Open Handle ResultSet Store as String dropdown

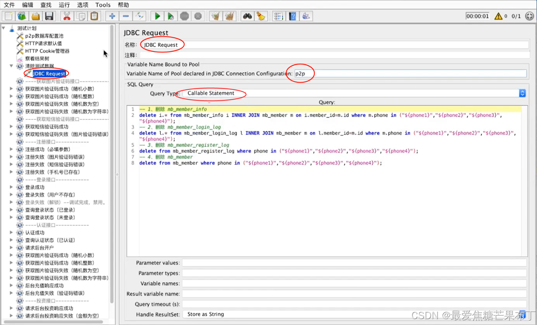354,314
